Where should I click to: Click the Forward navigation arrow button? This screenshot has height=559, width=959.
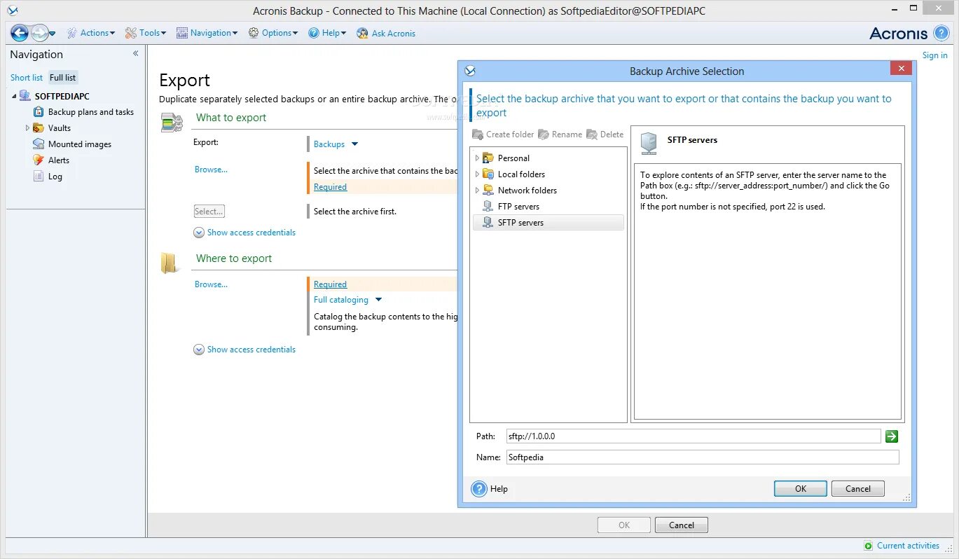(40, 33)
